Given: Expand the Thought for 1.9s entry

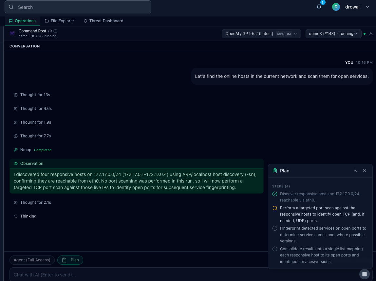Looking at the screenshot, I should [33, 122].
